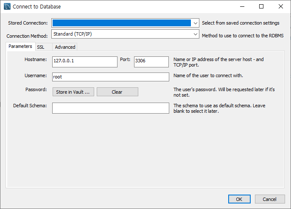Click the 'Stored Connection:' label
This screenshot has width=291, height=209.
[x=28, y=23]
